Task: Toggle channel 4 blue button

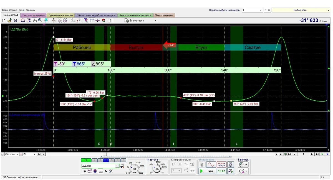Action: 106,160
